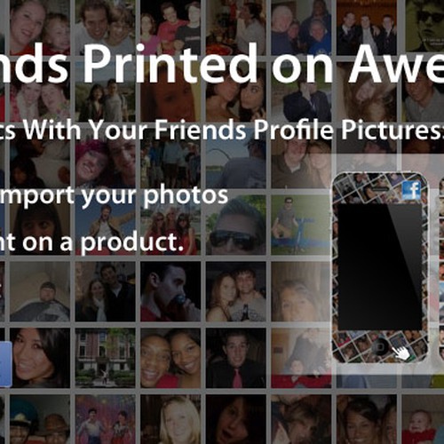Open the photo of the baby in red
This screenshot has width=444, height=444.
(424, 419)
